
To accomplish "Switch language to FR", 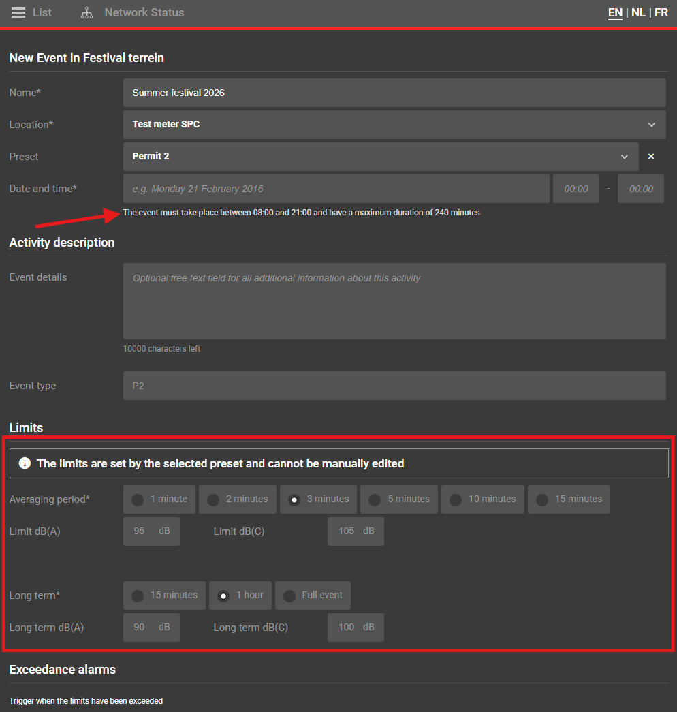I will tap(661, 13).
